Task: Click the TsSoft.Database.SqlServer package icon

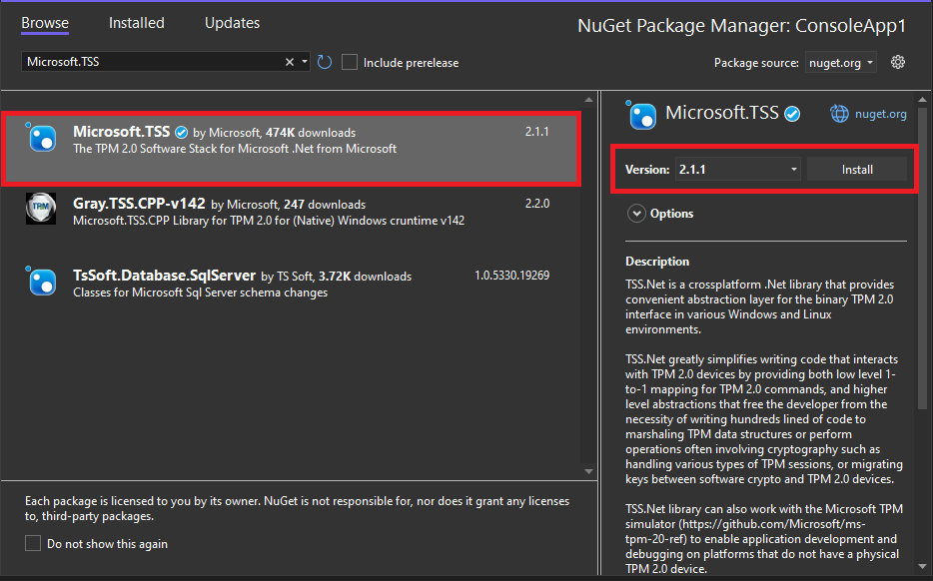Action: pos(42,281)
